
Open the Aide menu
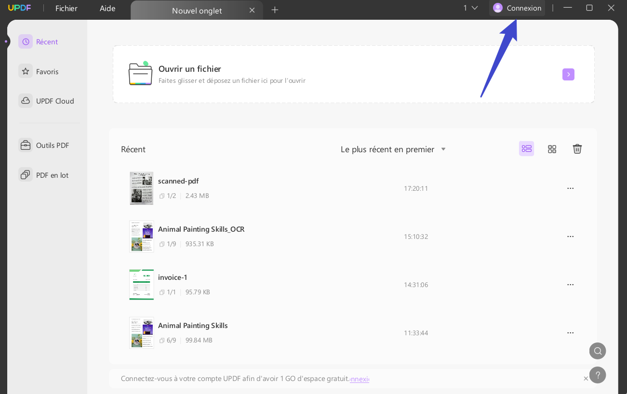click(x=107, y=8)
